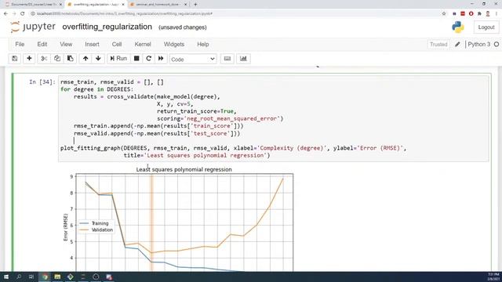The image size is (502, 282).
Task: Click the kernel idle circle indicator
Action: (497, 44)
